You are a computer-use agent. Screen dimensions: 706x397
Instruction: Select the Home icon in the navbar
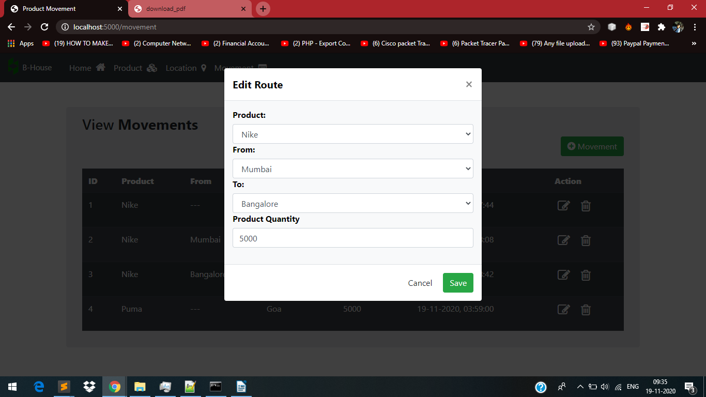pos(100,67)
